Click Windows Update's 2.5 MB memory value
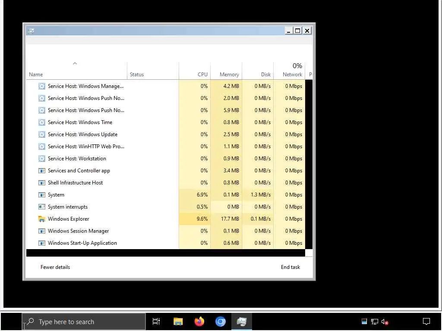Image resolution: width=442 pixels, height=331 pixels. pyautogui.click(x=231, y=134)
